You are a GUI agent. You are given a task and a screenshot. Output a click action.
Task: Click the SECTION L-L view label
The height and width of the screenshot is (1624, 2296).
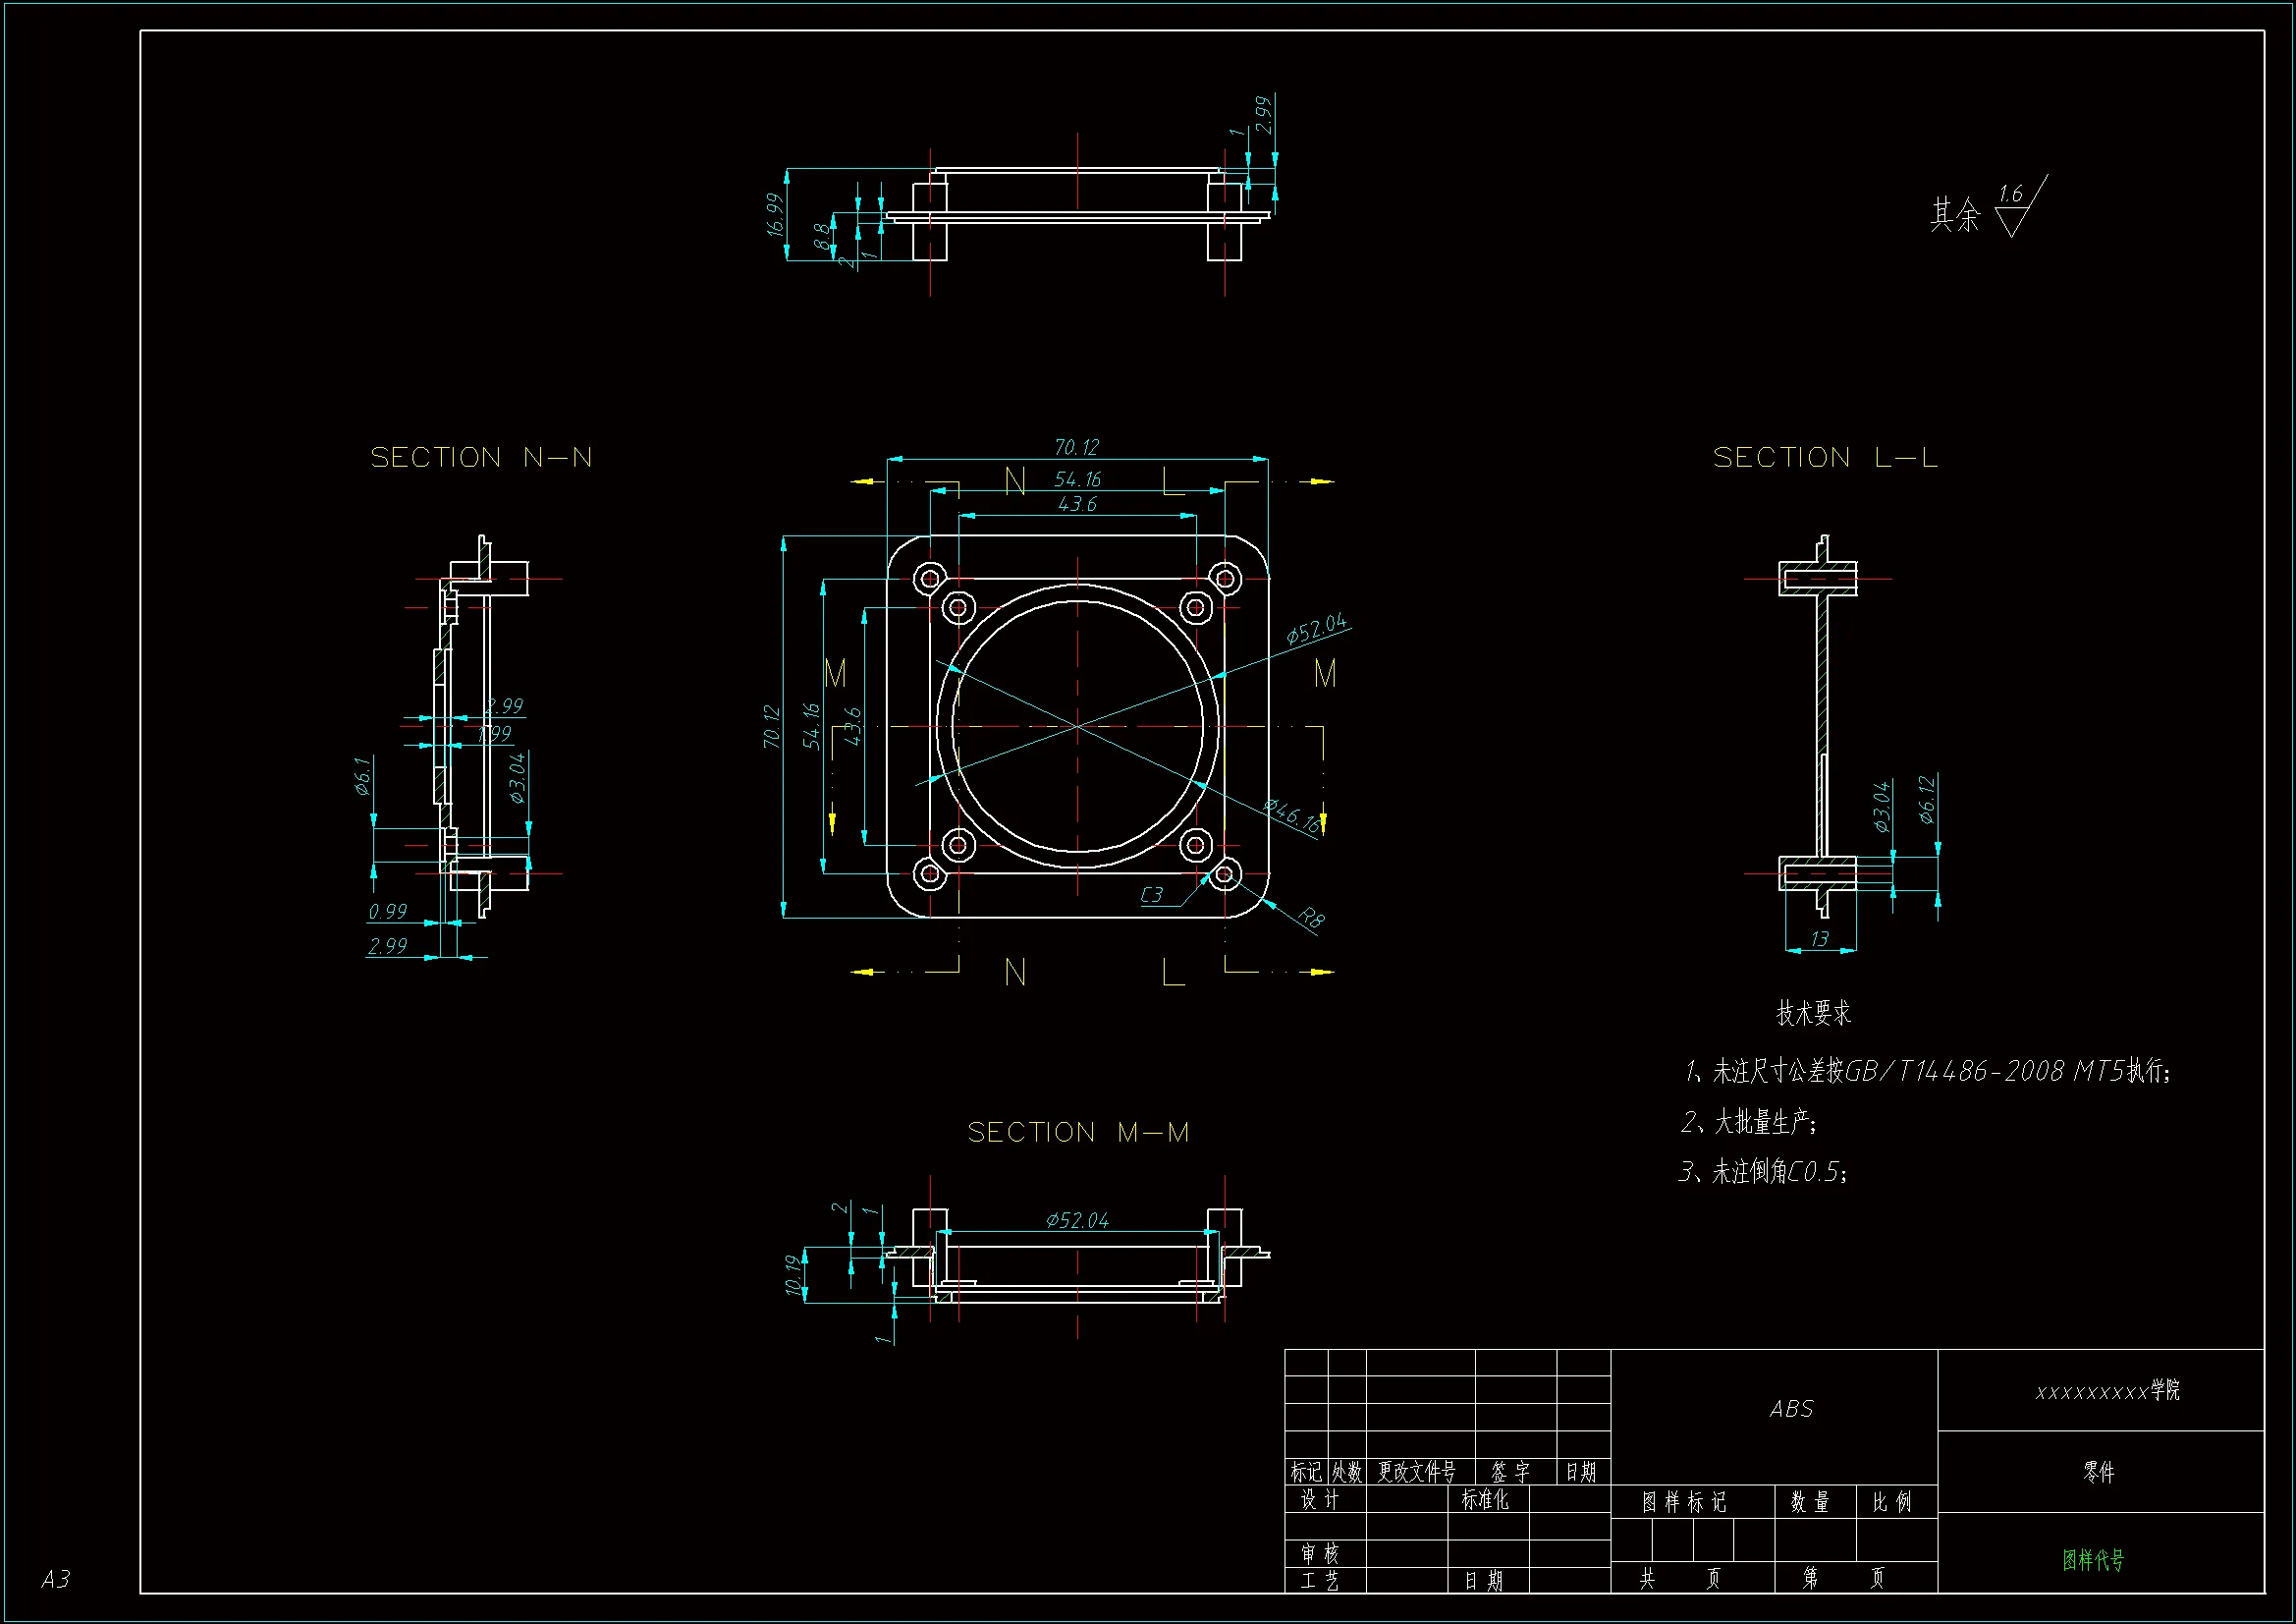[x=1825, y=457]
